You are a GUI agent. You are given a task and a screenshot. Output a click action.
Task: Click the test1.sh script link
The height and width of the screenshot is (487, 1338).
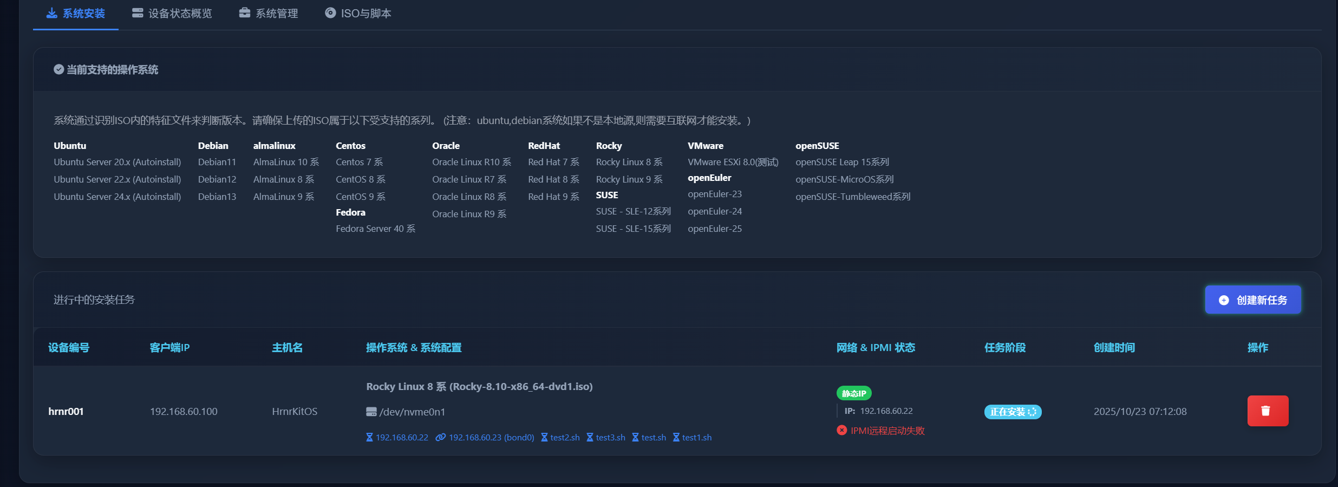(x=696, y=438)
